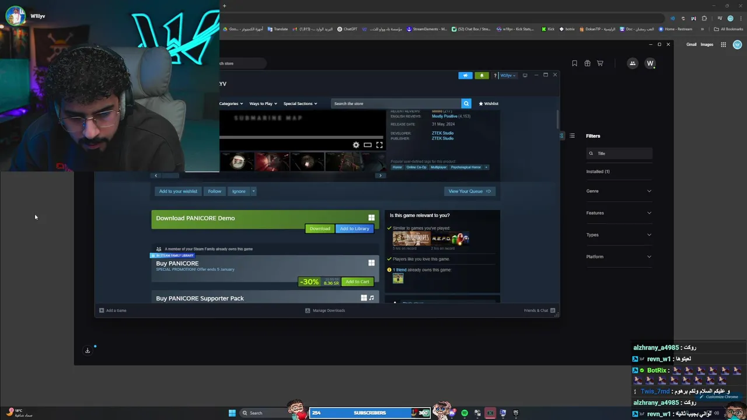The image size is (747, 420).
Task: Click the Horror tag
Action: (x=397, y=167)
